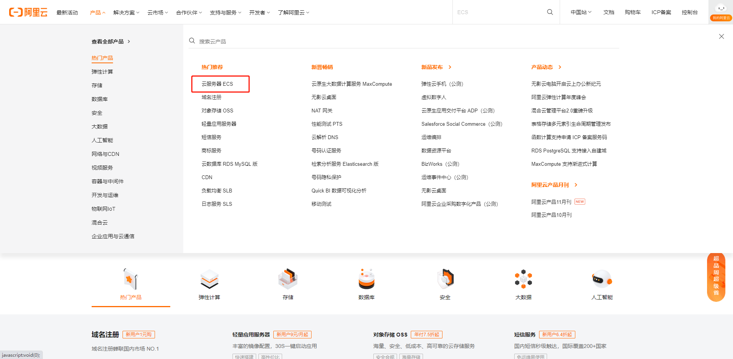The image size is (733, 359).
Task: Open 无影云电脑开启云上办公新纪元 news link
Action: pyautogui.click(x=566, y=84)
